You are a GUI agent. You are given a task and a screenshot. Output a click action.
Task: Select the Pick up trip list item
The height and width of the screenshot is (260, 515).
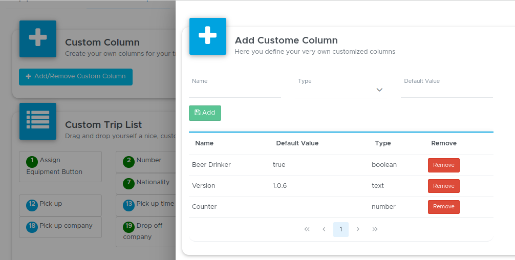click(x=60, y=206)
